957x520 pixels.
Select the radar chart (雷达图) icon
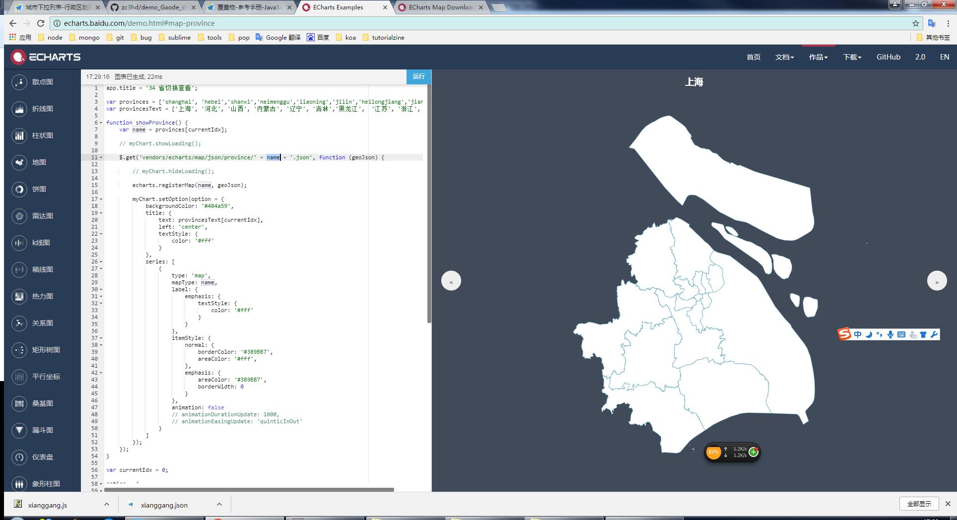[19, 216]
